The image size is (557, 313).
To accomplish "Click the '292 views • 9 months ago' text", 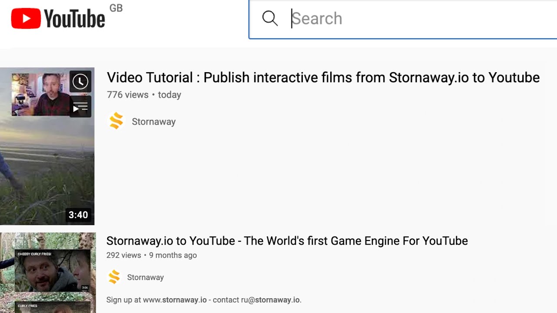I will pyautogui.click(x=151, y=255).
